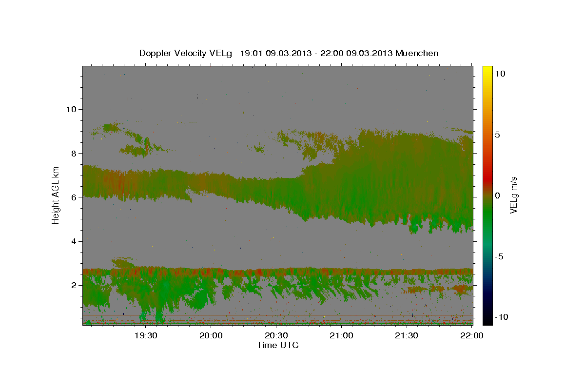Click the plot title 'Doppler Velocity VELg'
This screenshot has width=585, height=390.
pos(186,53)
